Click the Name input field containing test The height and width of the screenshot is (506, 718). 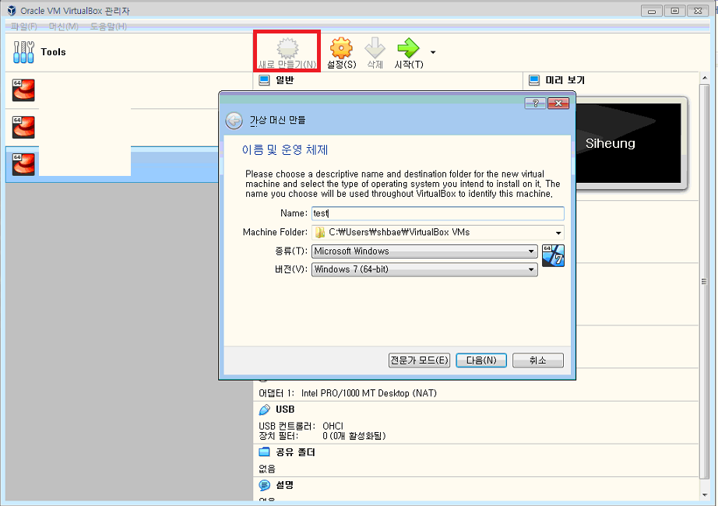click(x=438, y=213)
